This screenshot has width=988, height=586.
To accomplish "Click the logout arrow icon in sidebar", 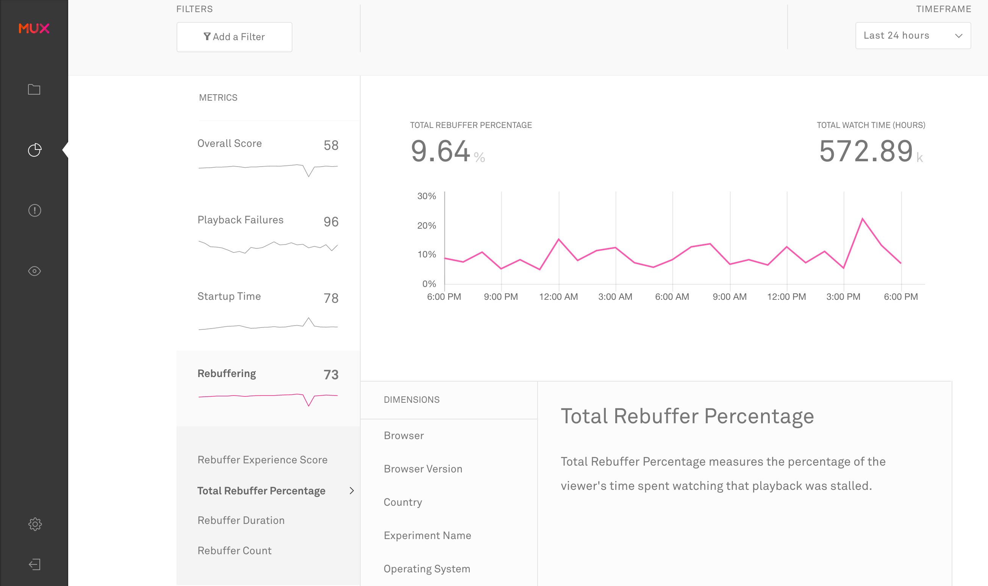I will point(34,564).
